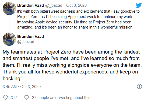
Task: Open @_bazad handle in parent tweet
Action: click(x=54, y=5)
